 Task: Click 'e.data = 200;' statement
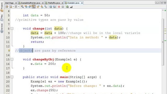(x=43, y=64)
